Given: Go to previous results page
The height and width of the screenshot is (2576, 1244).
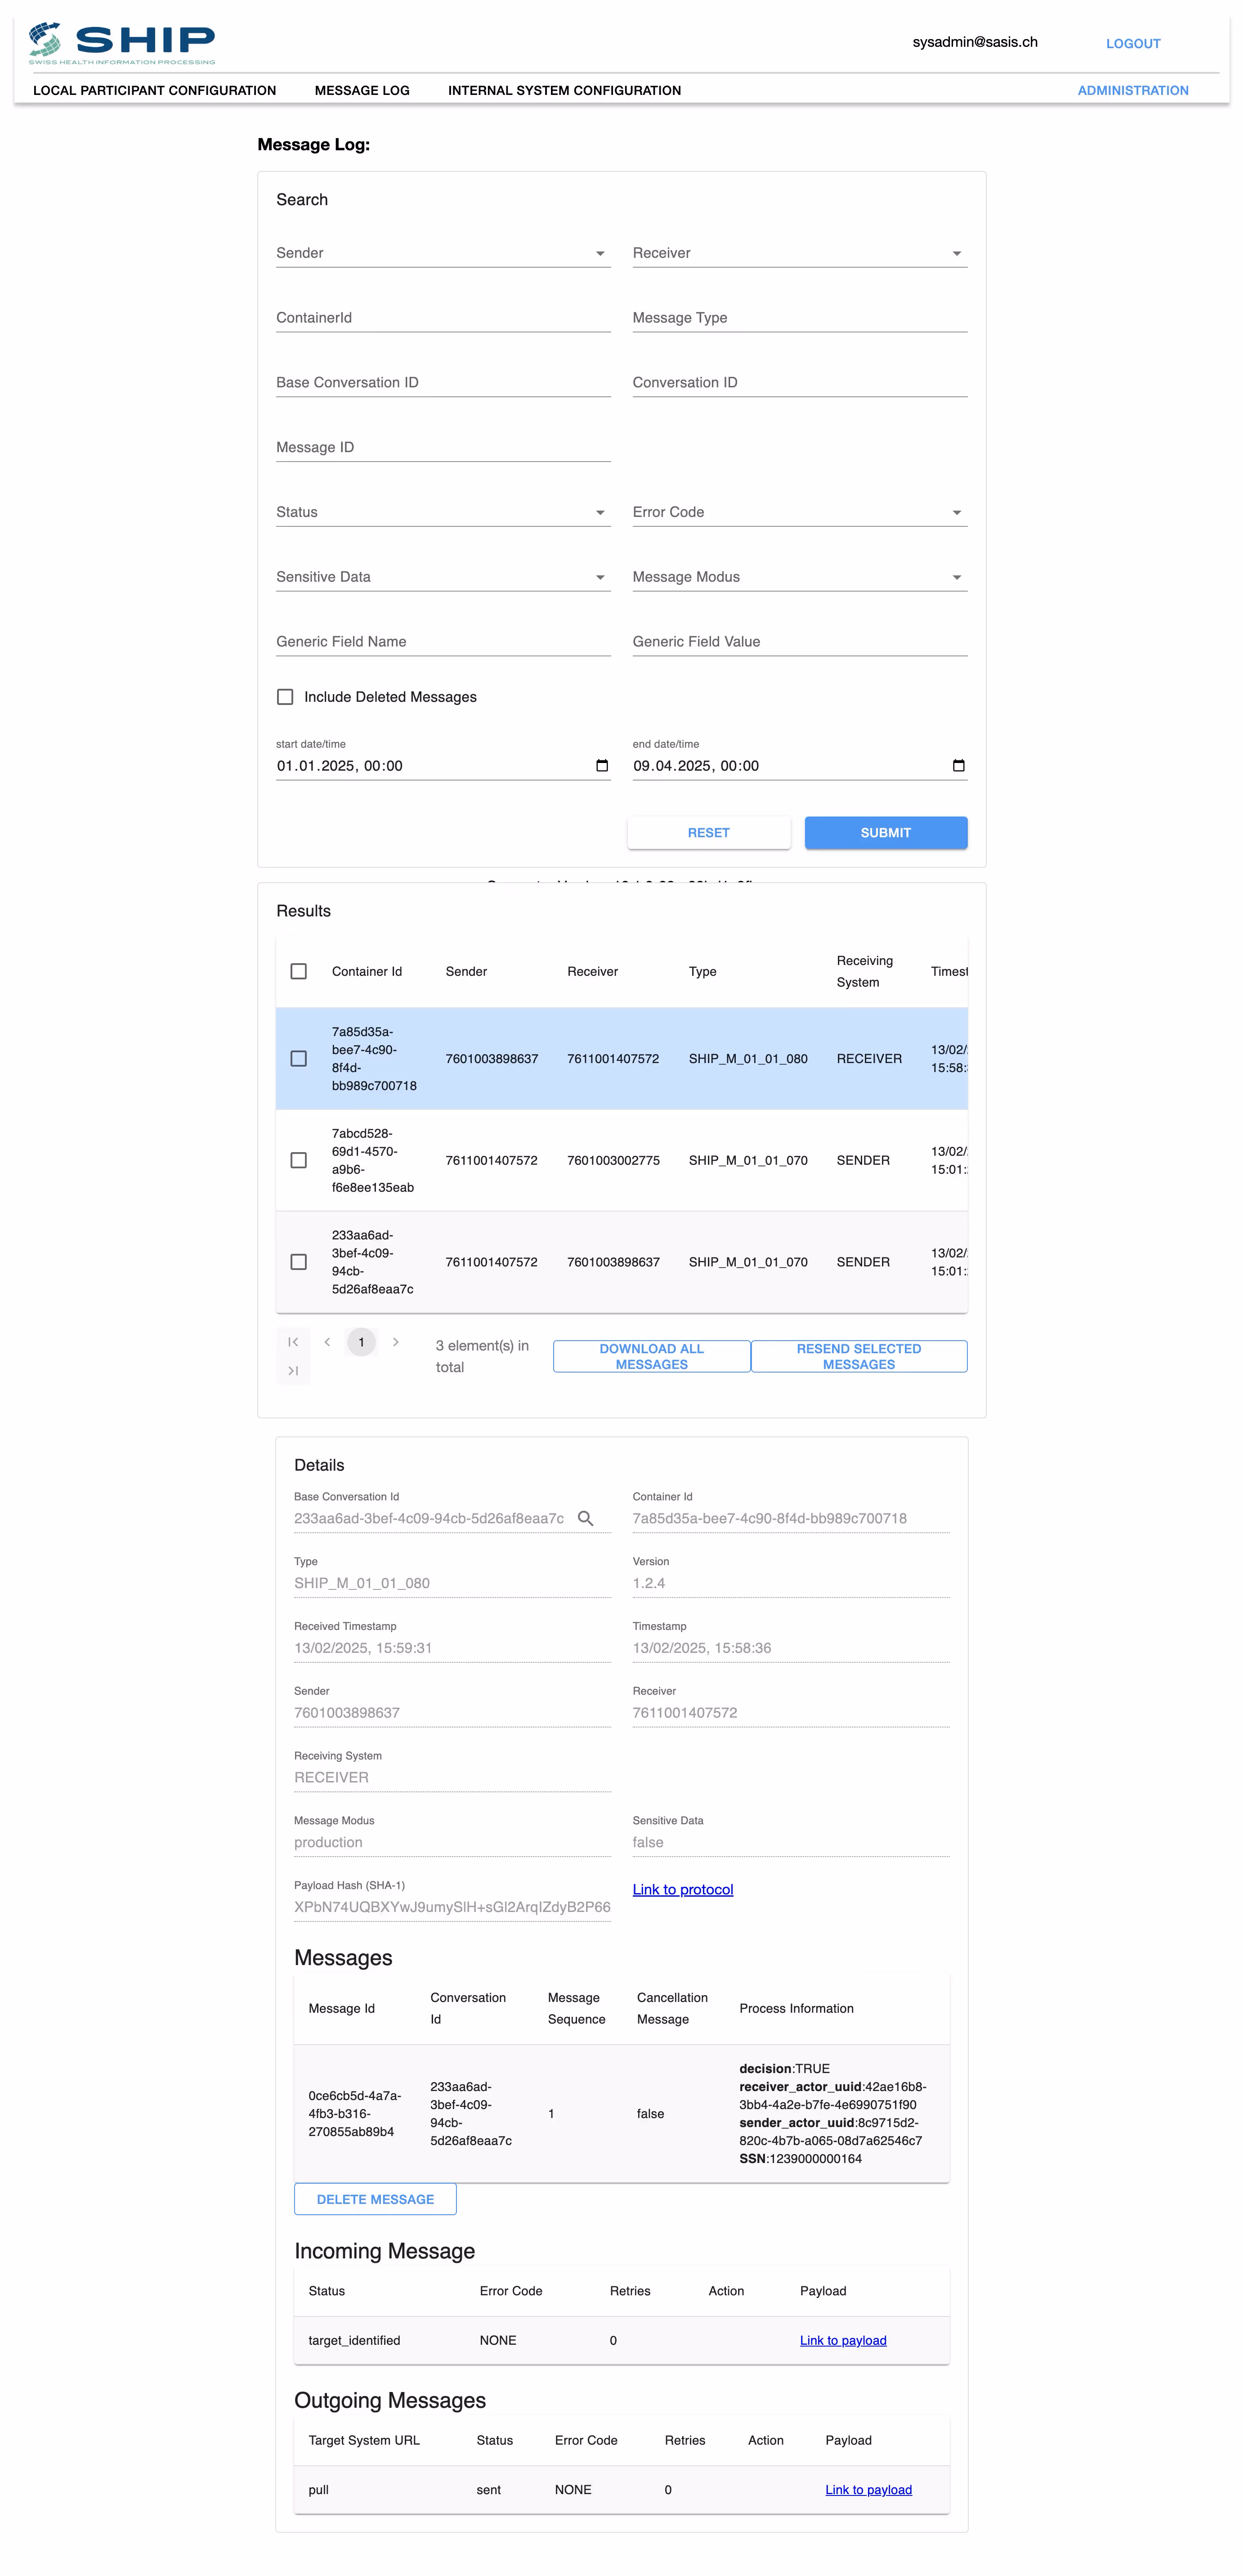Looking at the screenshot, I should [x=327, y=1342].
